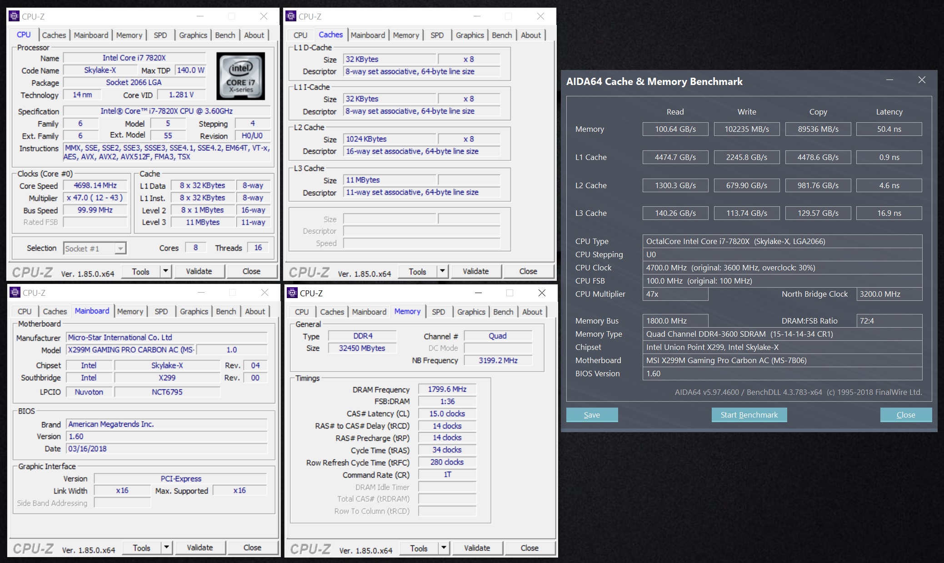Click DRAM Frequency 1799.6 MHz value

click(447, 389)
